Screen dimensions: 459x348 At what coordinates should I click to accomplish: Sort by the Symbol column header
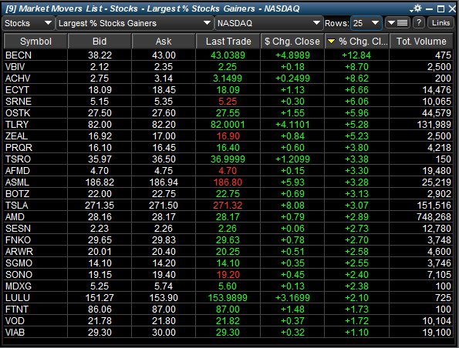(35, 42)
